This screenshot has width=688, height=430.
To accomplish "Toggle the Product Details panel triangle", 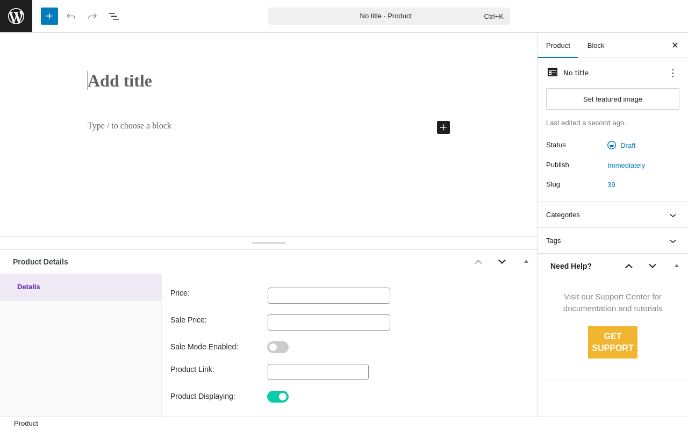I will (526, 262).
